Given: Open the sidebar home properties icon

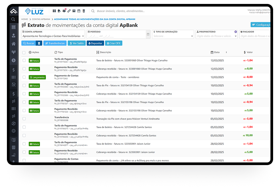Looking at the screenshot, I should (x=13, y=44).
